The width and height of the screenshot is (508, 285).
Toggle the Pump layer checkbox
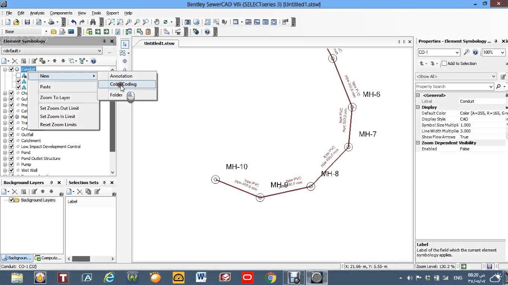coord(11,164)
